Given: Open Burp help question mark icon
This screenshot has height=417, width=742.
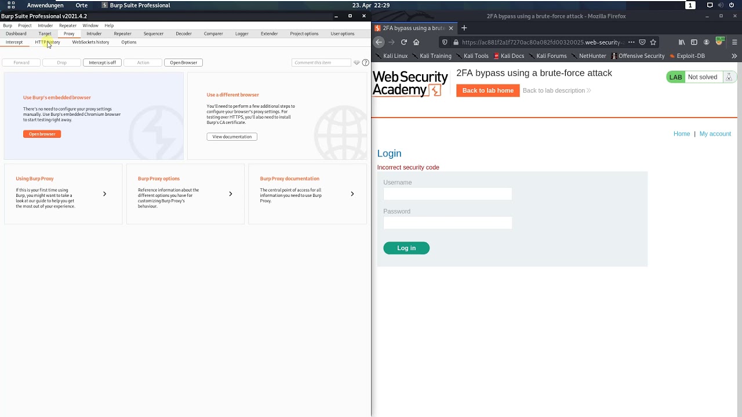Looking at the screenshot, I should (x=365, y=63).
